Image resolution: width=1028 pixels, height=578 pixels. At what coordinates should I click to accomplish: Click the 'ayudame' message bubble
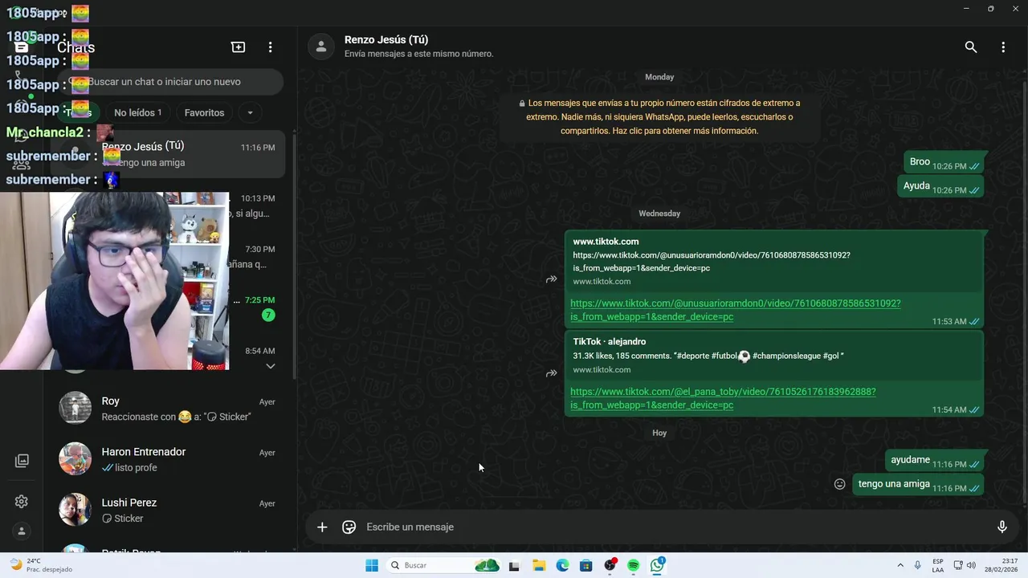[x=935, y=461]
